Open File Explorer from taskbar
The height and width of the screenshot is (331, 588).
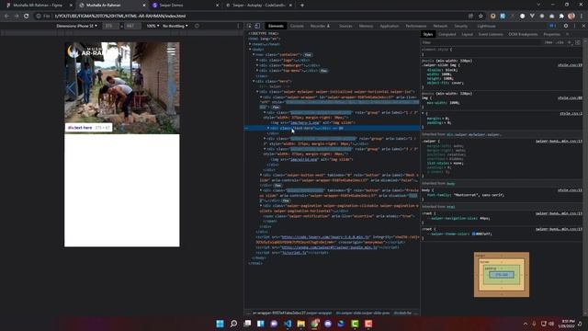pyautogui.click(x=301, y=324)
